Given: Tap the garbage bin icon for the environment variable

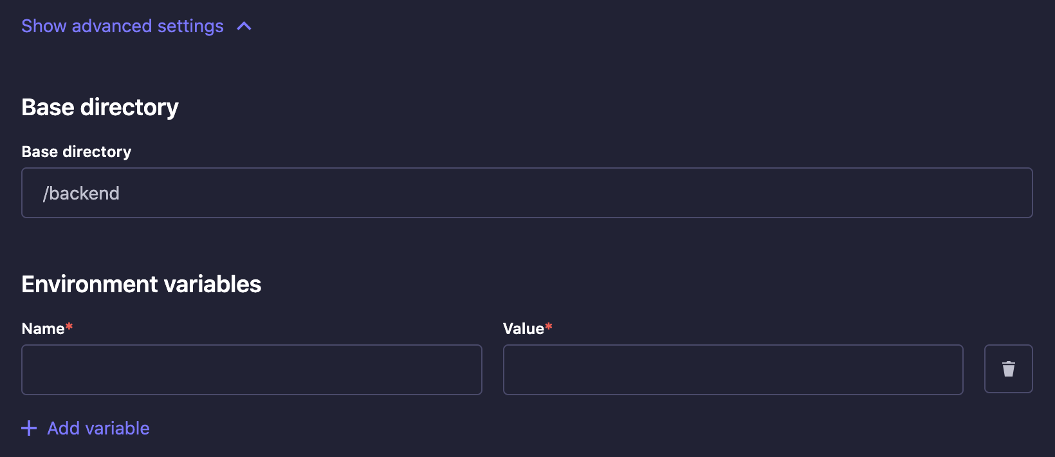Looking at the screenshot, I should pos(1008,369).
